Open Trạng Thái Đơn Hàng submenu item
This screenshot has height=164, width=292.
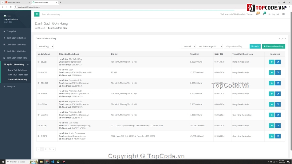coord(17,70)
